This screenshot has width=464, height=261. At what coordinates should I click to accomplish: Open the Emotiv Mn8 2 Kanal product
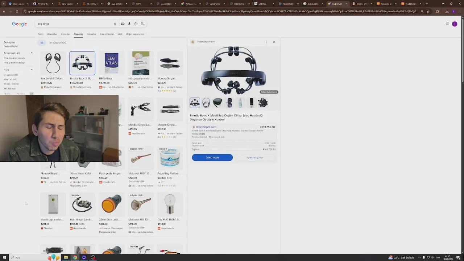point(53,70)
